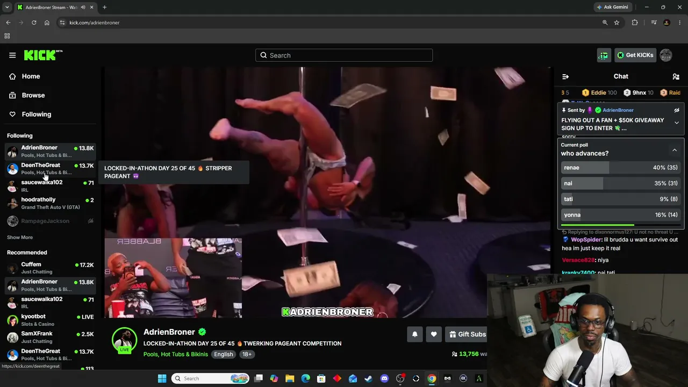The image size is (688, 387).
Task: Go to the Kick homepage logo
Action: tap(43, 55)
